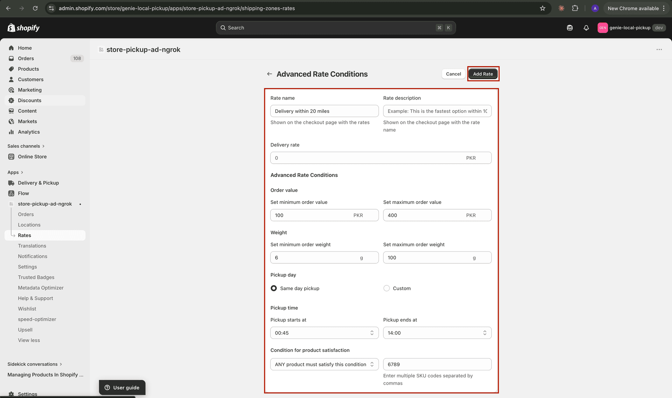This screenshot has height=398, width=672.
Task: Expand the Apps chevron
Action: pos(22,172)
